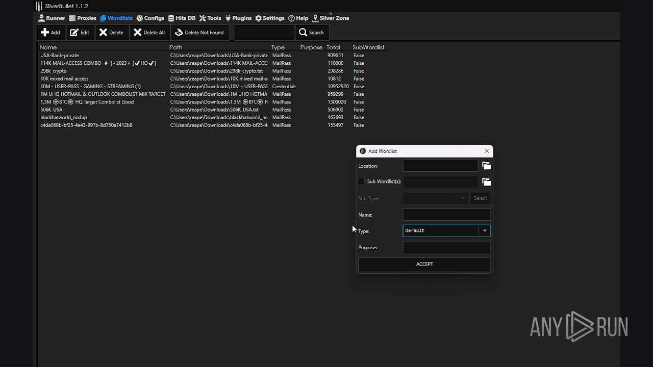Open the Runner tab
The image size is (653, 367).
(x=52, y=18)
